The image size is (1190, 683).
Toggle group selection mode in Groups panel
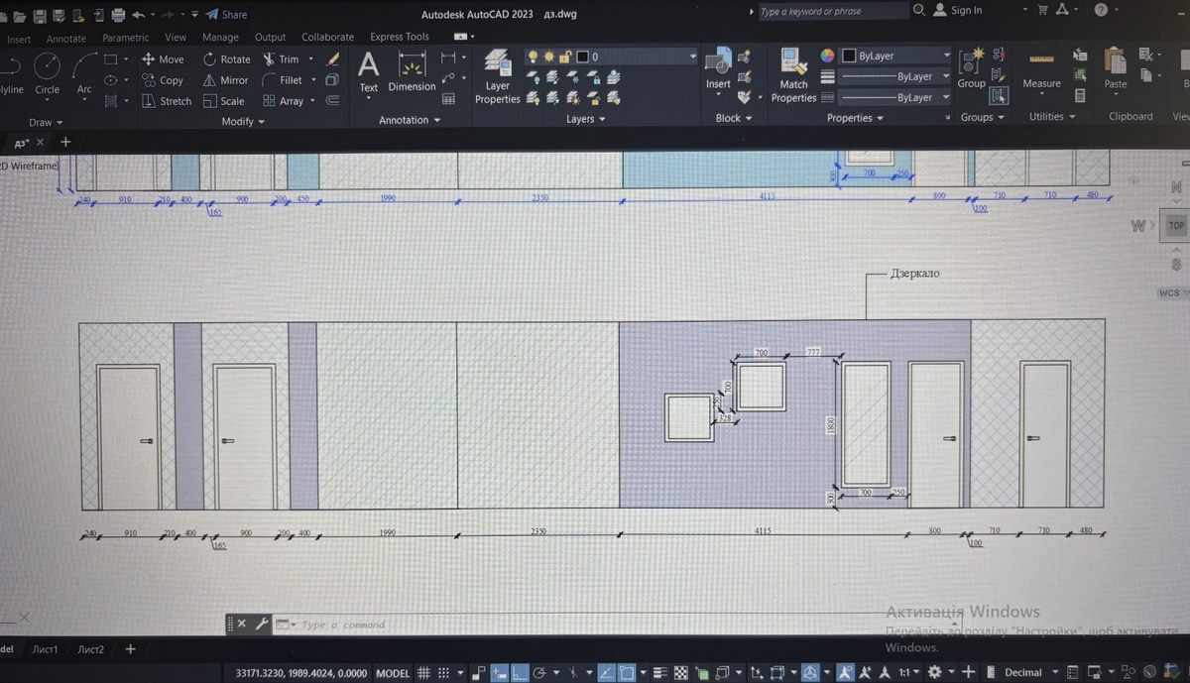click(999, 96)
